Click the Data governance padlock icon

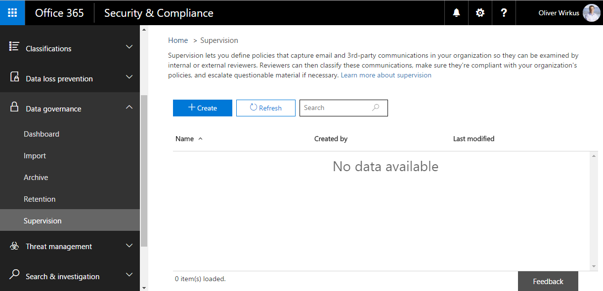tap(15, 107)
